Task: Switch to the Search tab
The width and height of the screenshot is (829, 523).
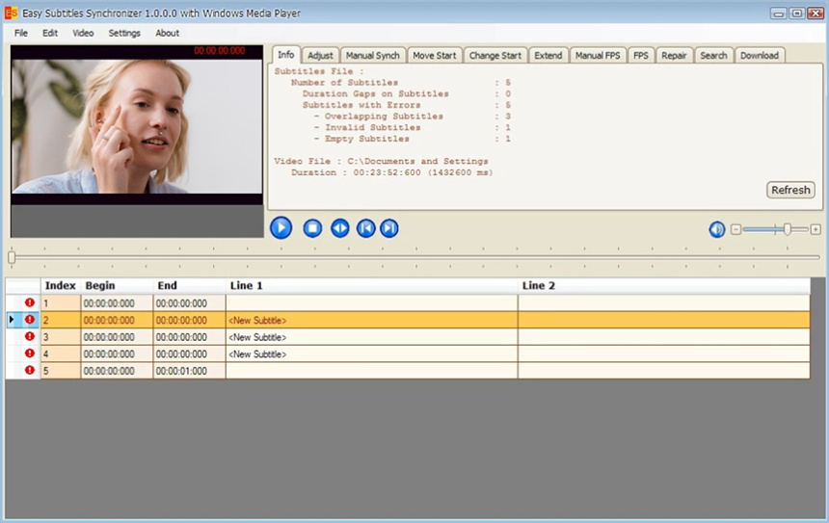Action: [x=713, y=56]
